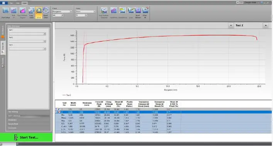
Task: Expand the Ref 1 combo box
Action: coord(27,34)
